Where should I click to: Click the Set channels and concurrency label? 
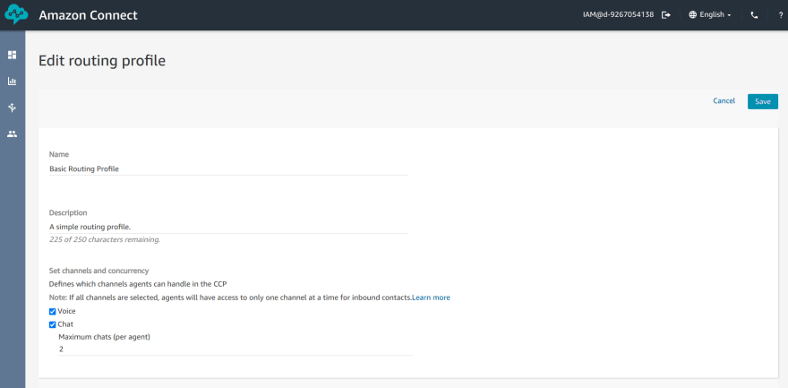click(x=99, y=271)
